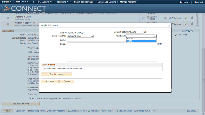Screen dimensions: 205x115
Task: Click the CONNECT logo
Action: 23,9
